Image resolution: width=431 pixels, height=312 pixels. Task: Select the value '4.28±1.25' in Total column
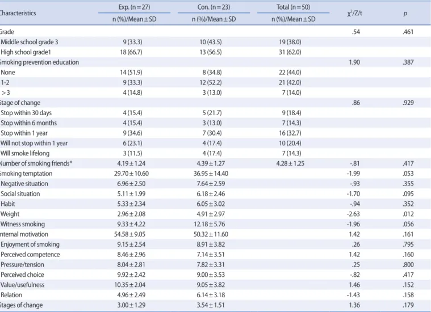[290, 163]
